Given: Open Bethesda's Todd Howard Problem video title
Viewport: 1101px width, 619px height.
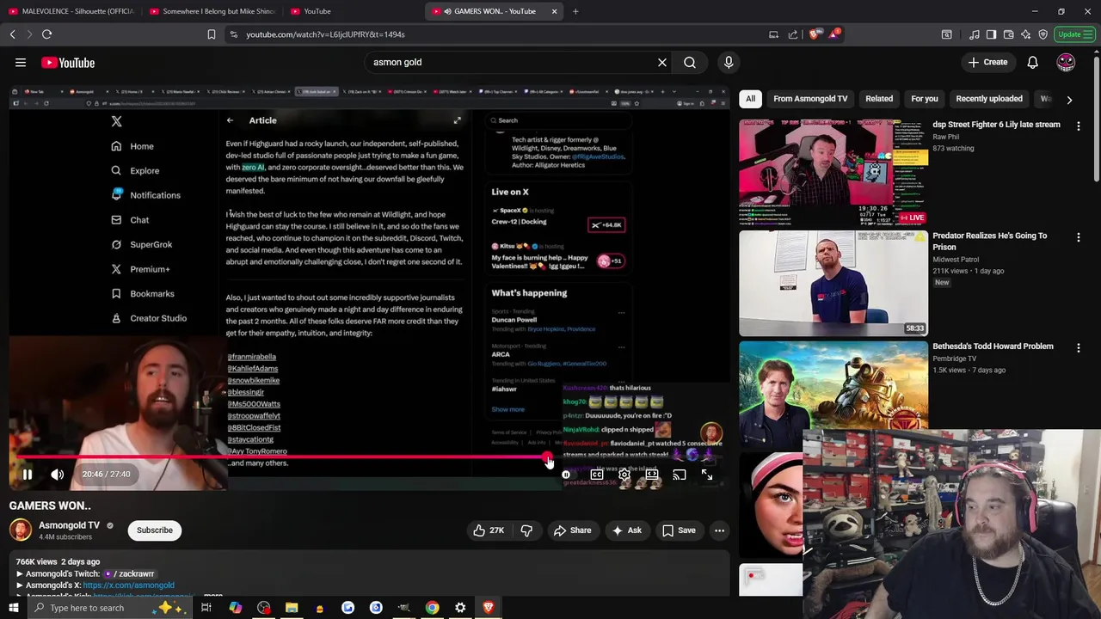Looking at the screenshot, I should 993,346.
